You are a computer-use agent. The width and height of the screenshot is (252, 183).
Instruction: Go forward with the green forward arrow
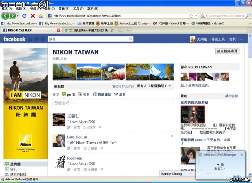12,16
